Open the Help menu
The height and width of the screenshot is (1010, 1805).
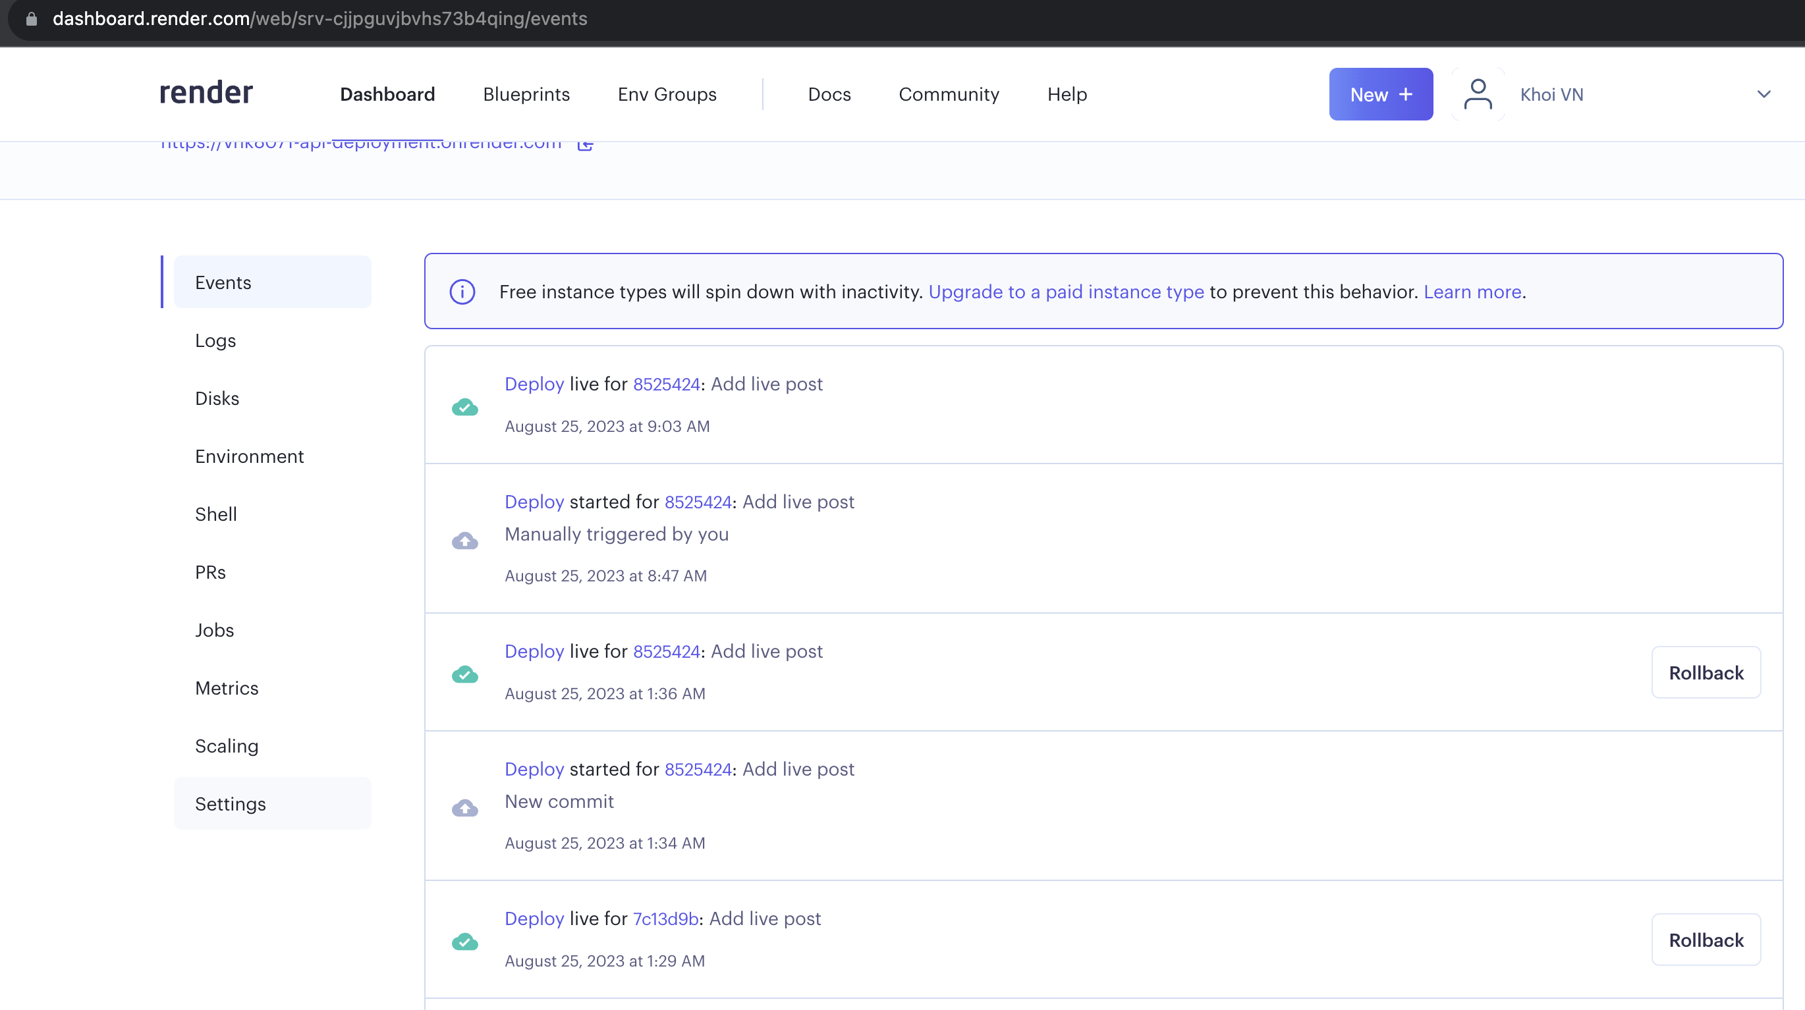click(1067, 94)
